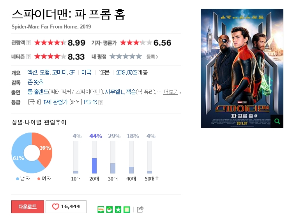The height and width of the screenshot is (223, 297).
Task: Open the Spider-Man movie poster thumbnail
Action: point(242,68)
